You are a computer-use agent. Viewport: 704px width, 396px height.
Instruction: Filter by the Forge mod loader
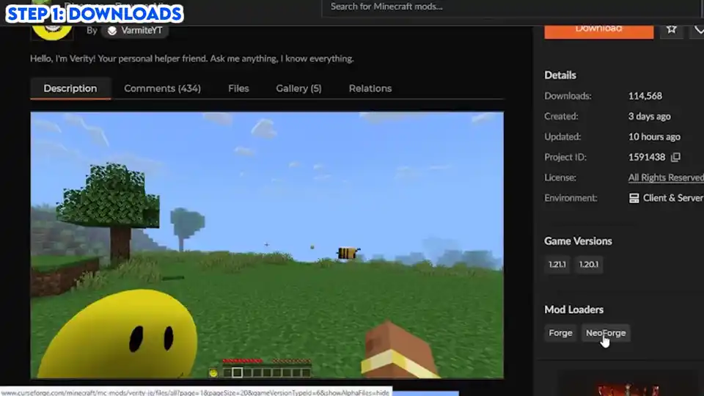point(560,333)
